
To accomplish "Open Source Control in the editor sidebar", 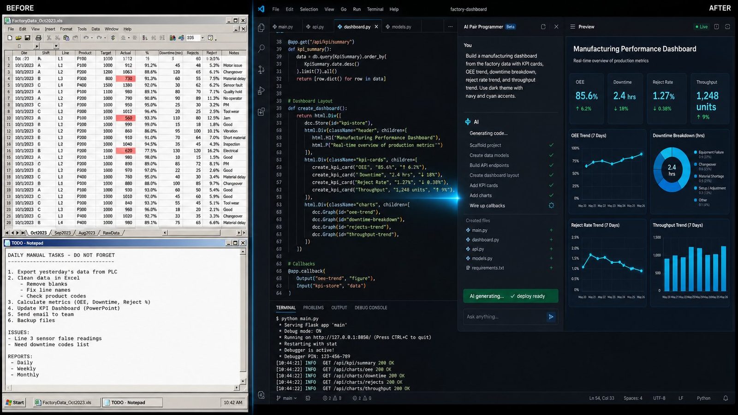I will pyautogui.click(x=261, y=70).
